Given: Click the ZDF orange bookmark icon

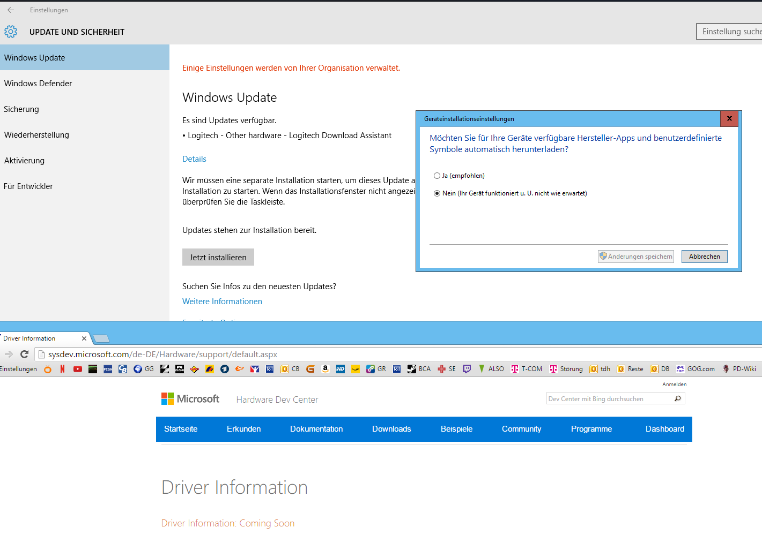Looking at the screenshot, I should click(240, 369).
